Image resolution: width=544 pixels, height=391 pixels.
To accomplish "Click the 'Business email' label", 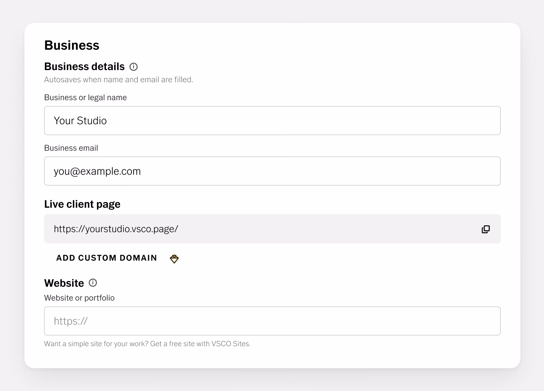I will click(x=71, y=148).
